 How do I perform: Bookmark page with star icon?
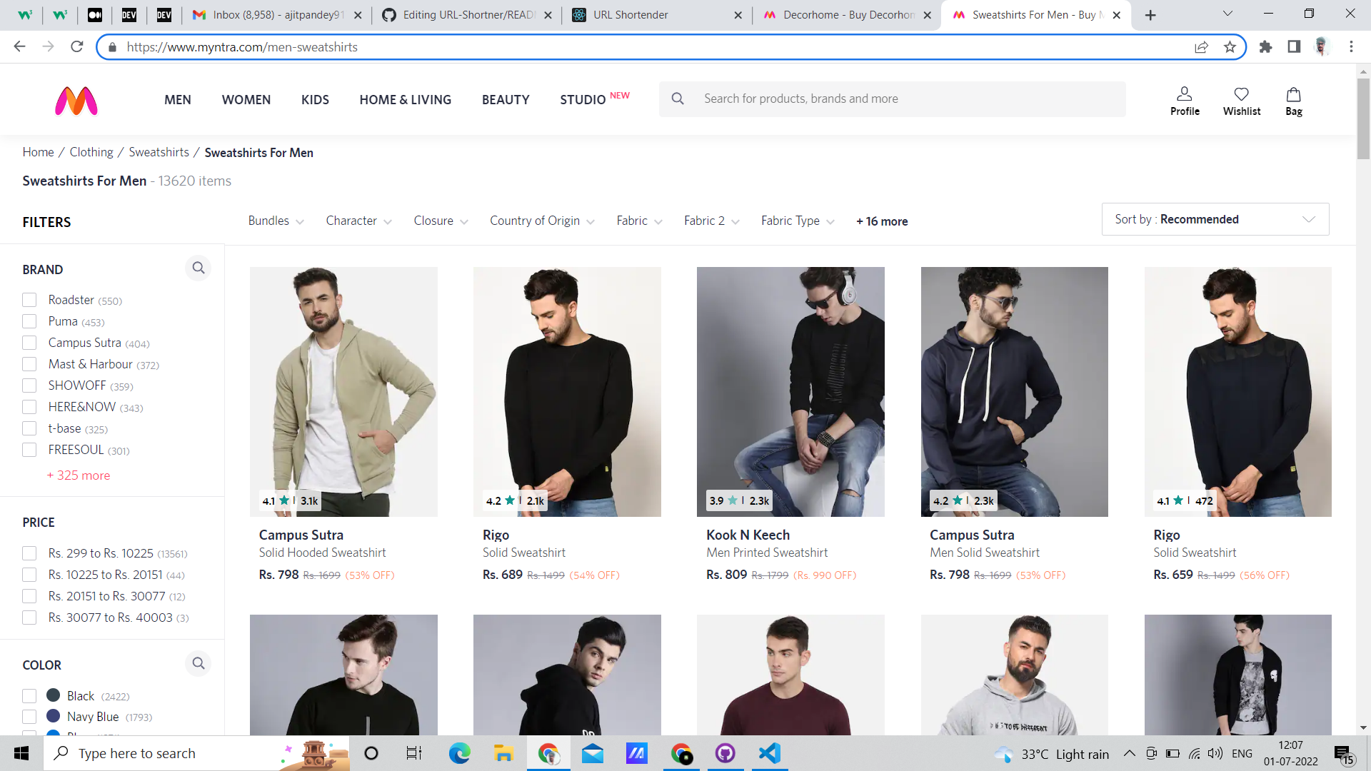[x=1230, y=47]
